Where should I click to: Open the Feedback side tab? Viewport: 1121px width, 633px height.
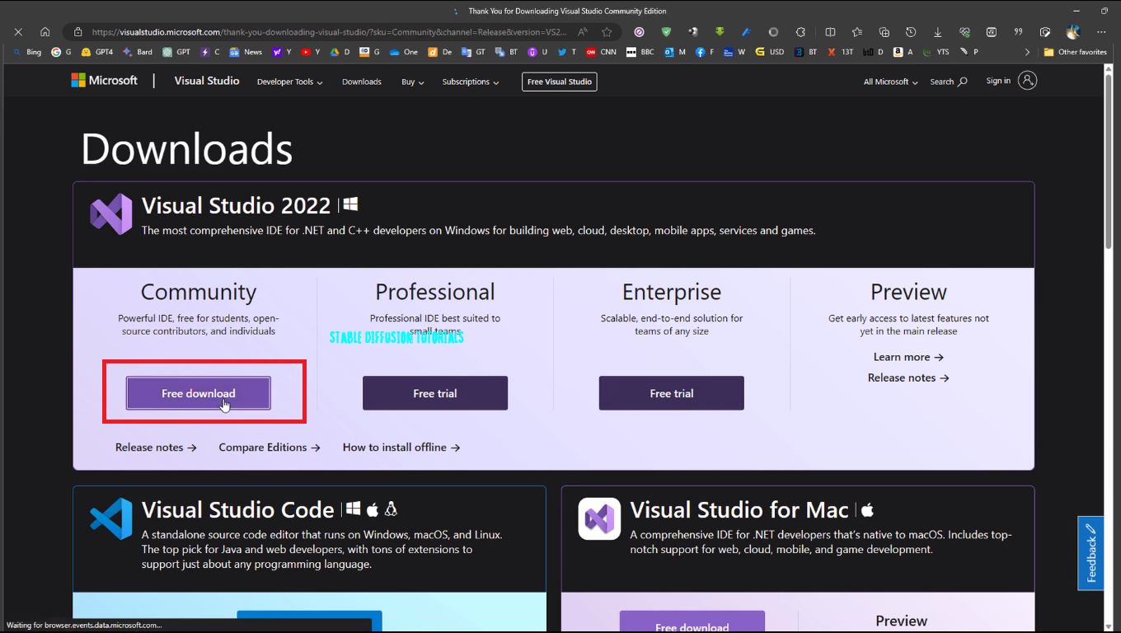tap(1091, 553)
